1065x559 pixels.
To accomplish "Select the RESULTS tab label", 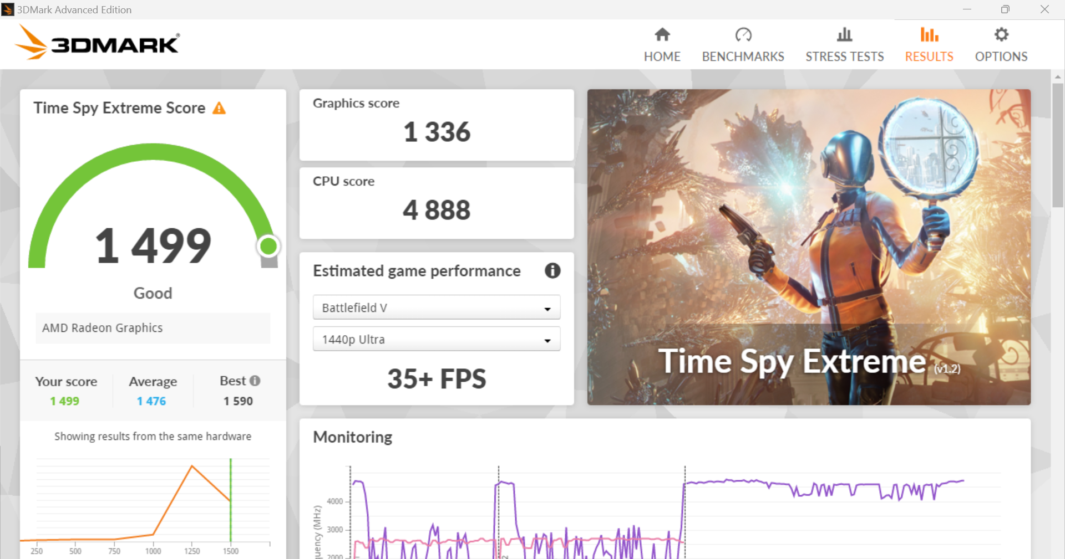I will [929, 57].
